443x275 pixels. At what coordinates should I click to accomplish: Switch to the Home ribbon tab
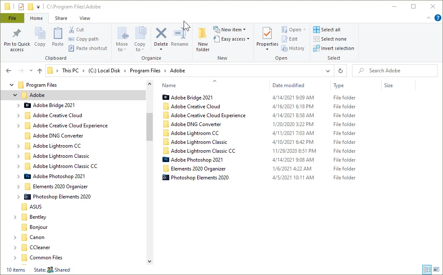pos(36,18)
